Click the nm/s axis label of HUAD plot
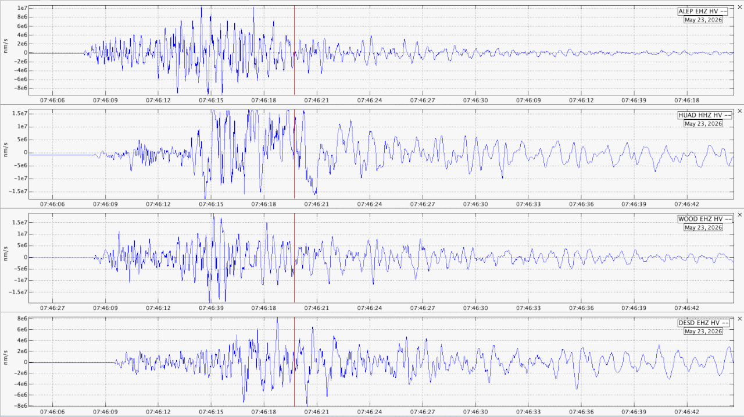This screenshot has width=744, height=417. 6,153
